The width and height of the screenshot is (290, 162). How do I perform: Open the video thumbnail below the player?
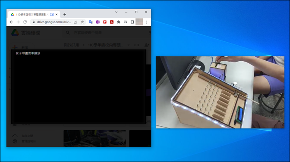click(95, 138)
